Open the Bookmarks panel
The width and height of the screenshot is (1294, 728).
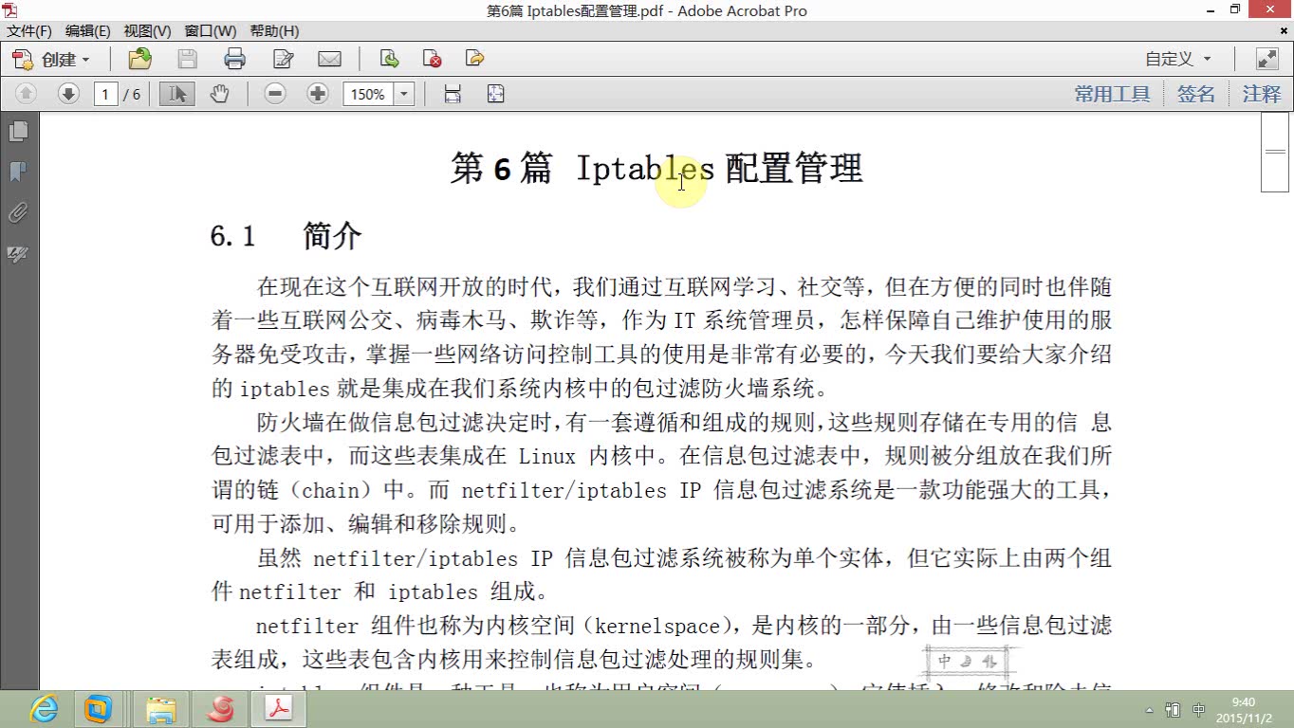pyautogui.click(x=17, y=173)
